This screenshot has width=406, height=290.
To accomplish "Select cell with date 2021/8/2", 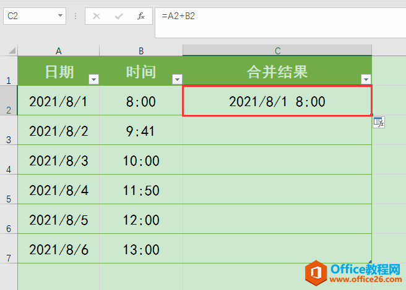I will click(59, 130).
